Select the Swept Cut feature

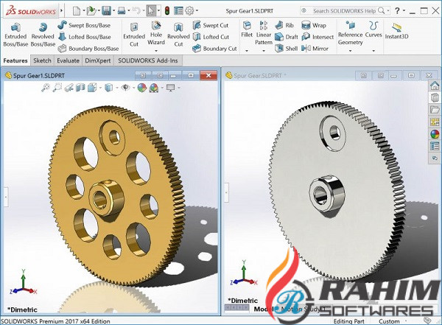[x=211, y=25]
